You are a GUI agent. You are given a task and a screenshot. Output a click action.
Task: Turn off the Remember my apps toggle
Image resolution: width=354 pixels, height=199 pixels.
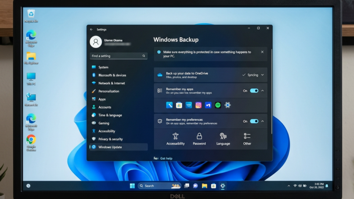[x=254, y=91]
